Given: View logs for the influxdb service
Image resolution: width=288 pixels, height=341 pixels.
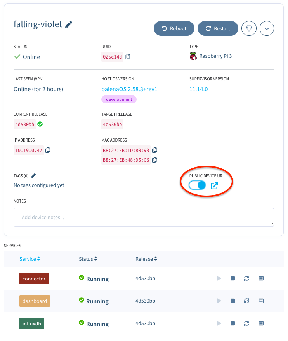Looking at the screenshot, I should pyautogui.click(x=261, y=324).
